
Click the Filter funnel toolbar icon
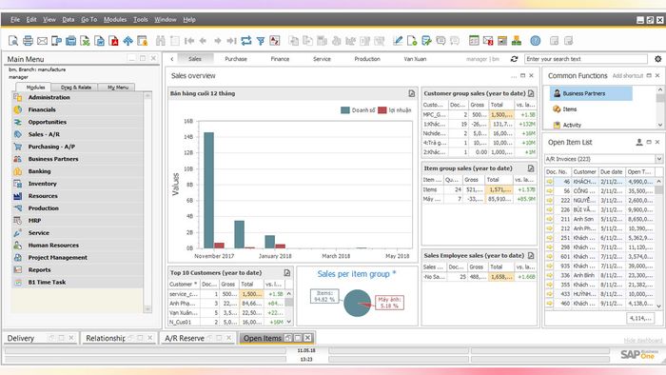click(261, 41)
